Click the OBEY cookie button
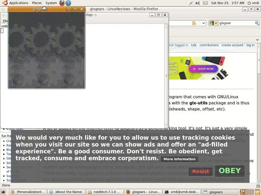The height and width of the screenshot is (195, 261). tap(230, 171)
